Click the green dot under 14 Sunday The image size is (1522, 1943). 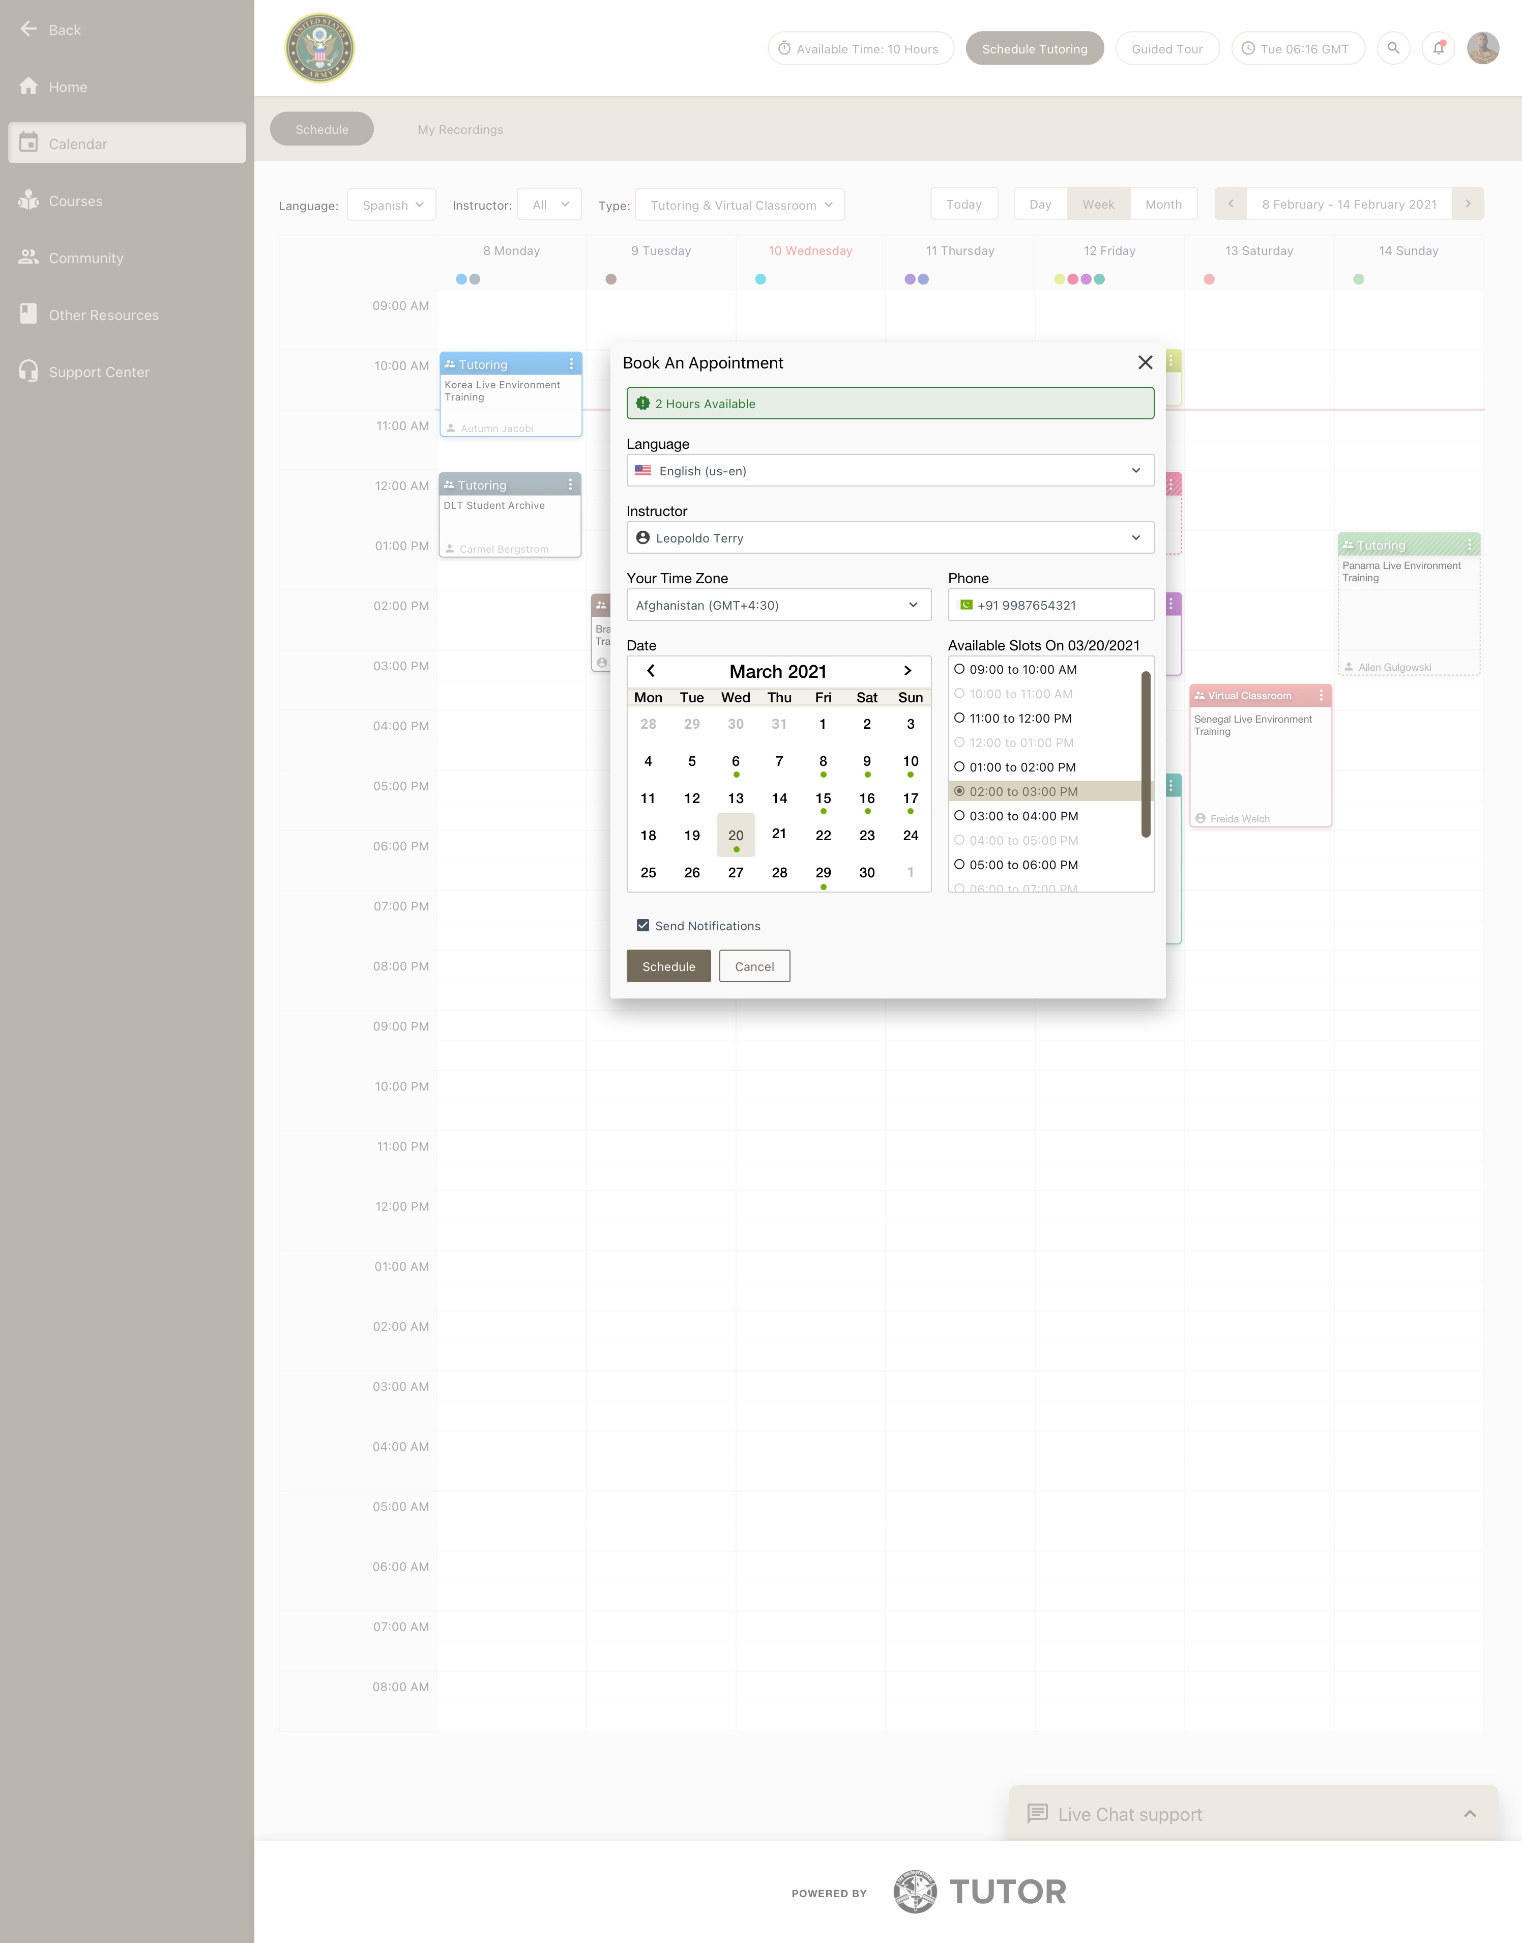pos(1359,279)
